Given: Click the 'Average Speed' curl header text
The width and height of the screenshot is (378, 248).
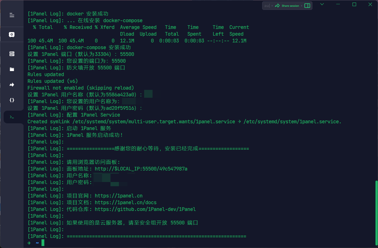Looking at the screenshot, I should (138, 27).
